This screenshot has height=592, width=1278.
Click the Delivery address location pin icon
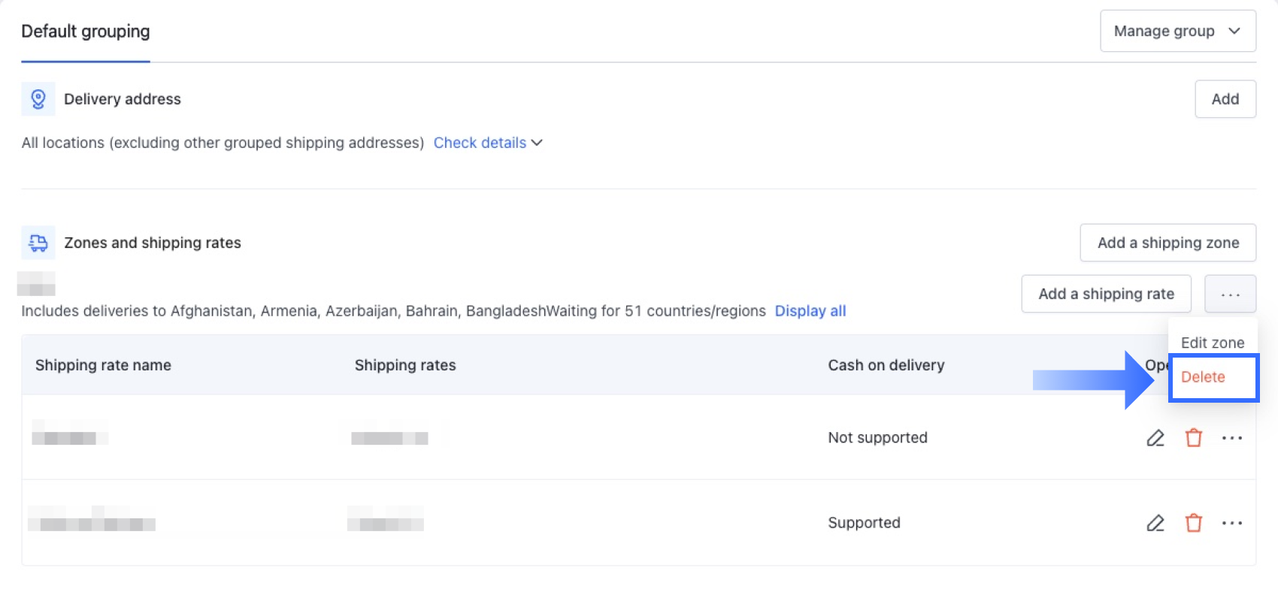[x=38, y=99]
